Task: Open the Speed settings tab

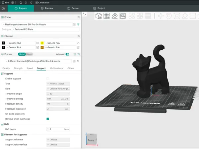Action: pos(30,68)
